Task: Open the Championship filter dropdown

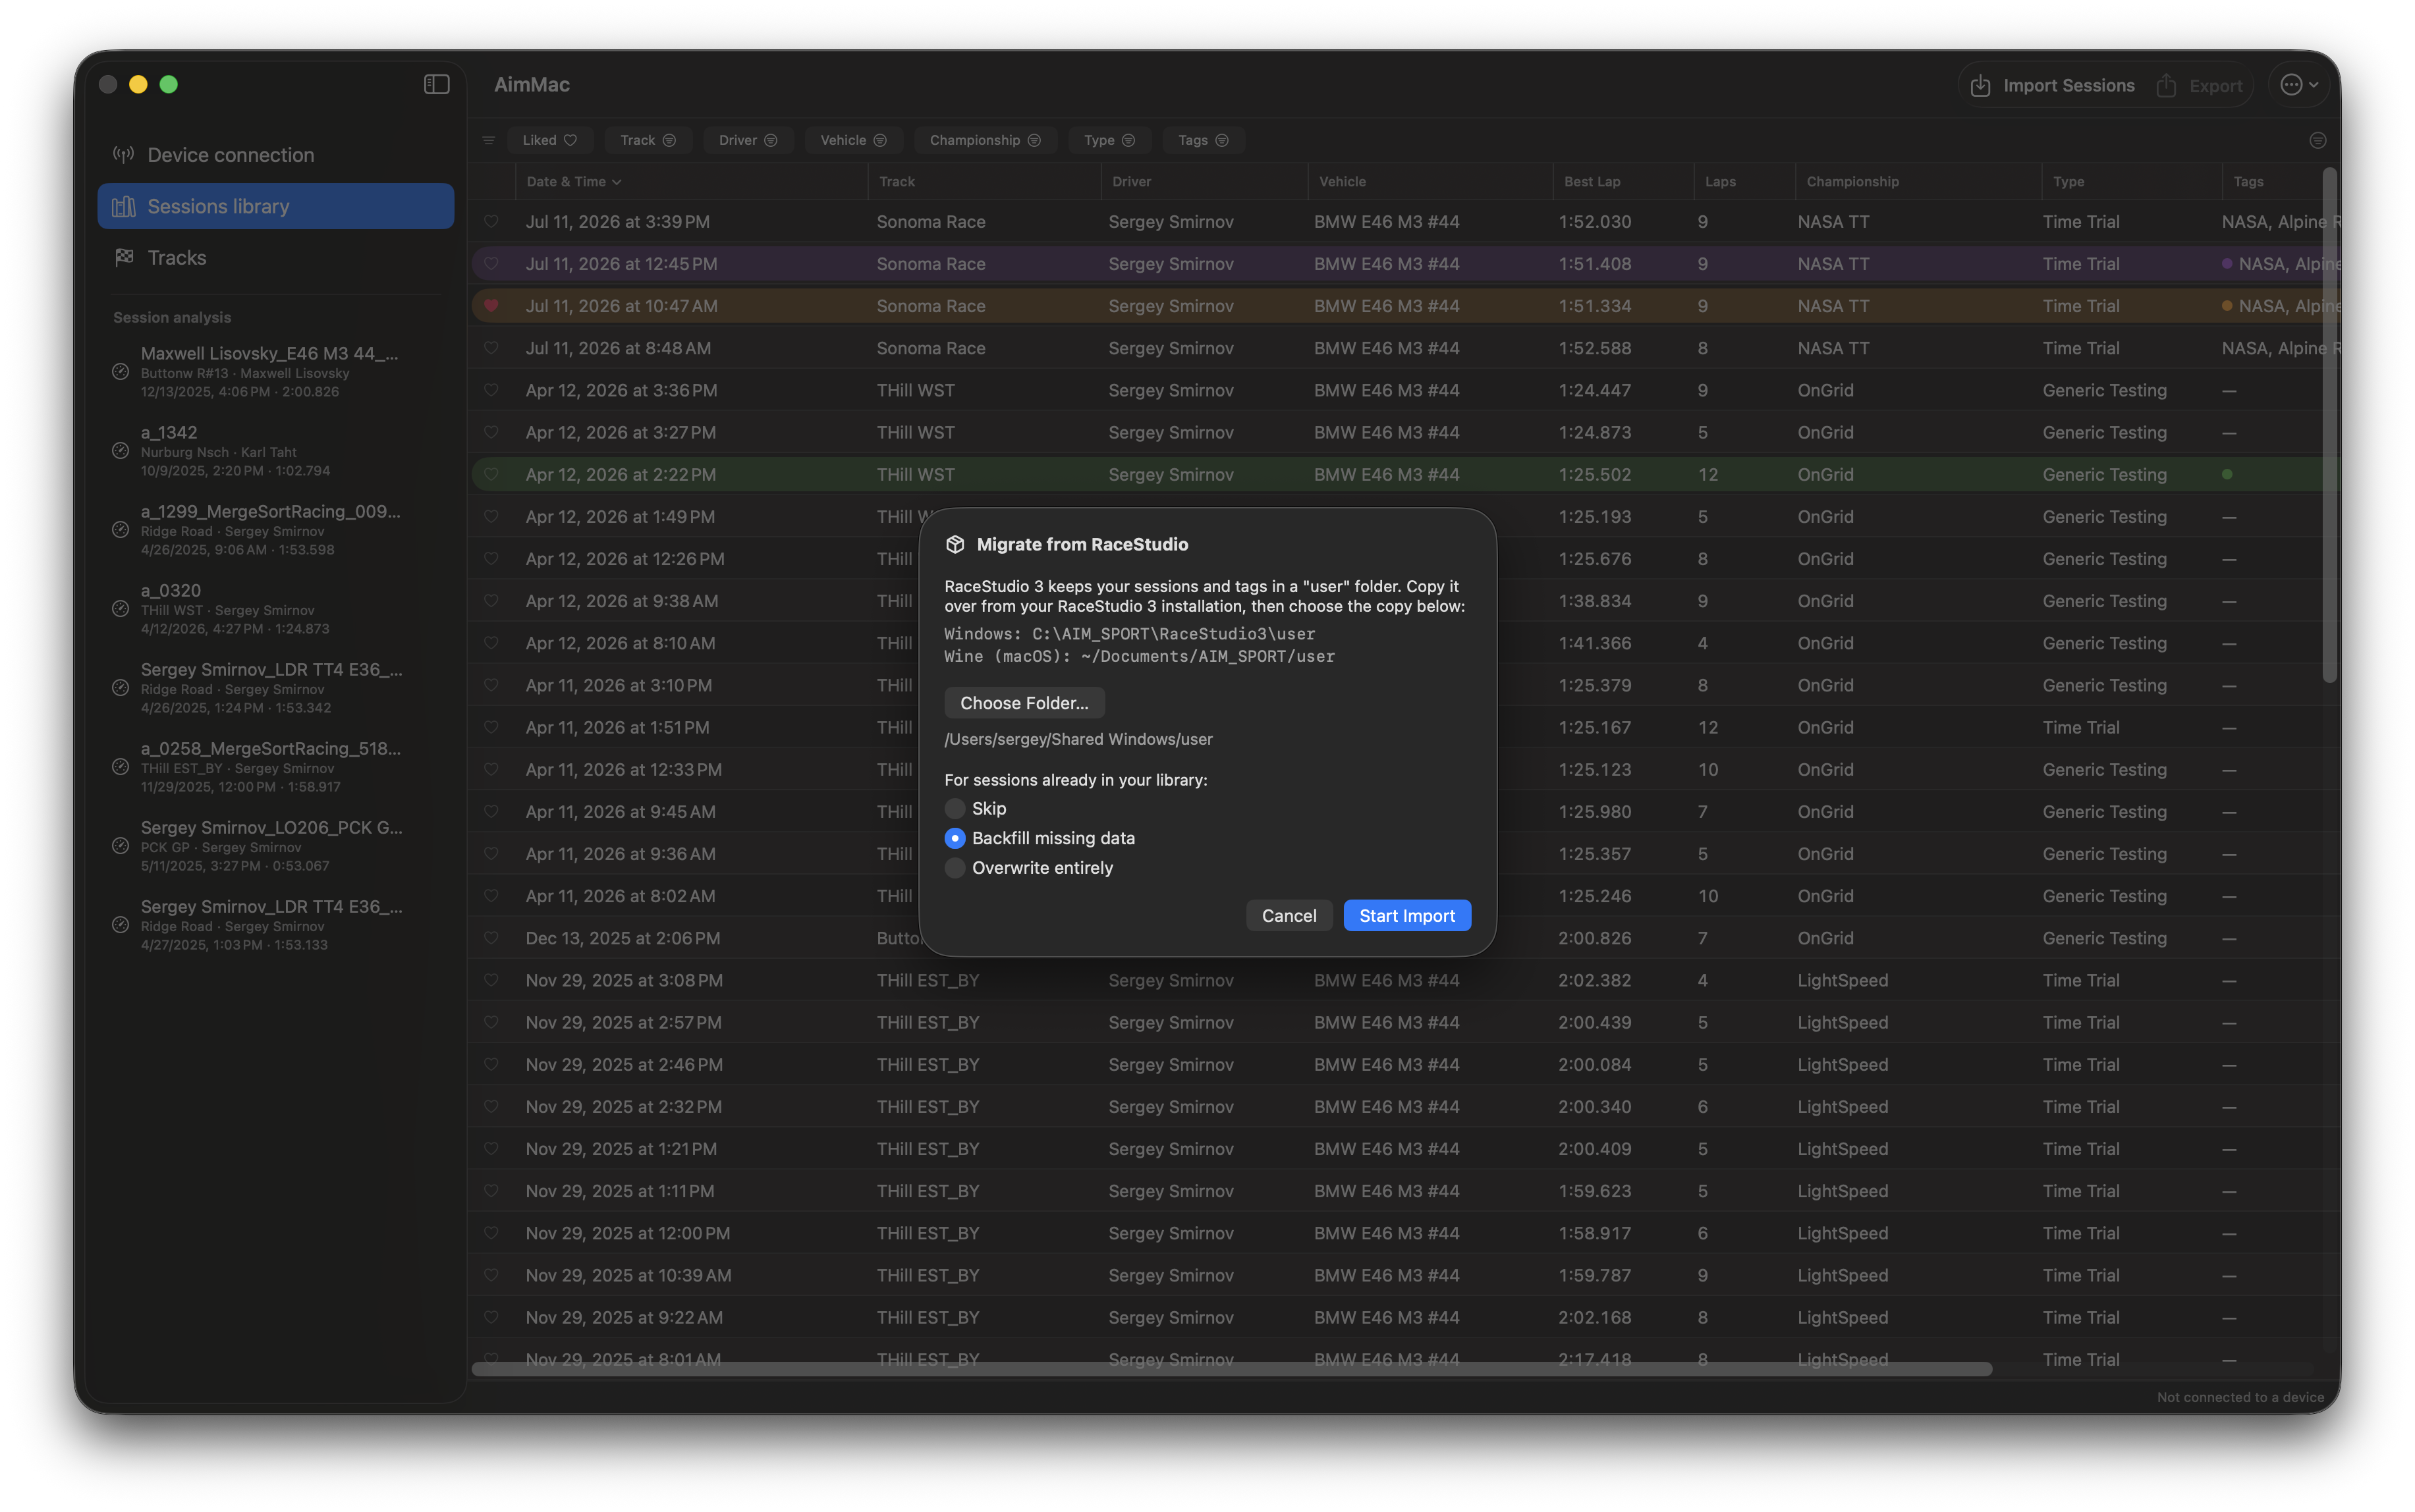Action: 984,140
